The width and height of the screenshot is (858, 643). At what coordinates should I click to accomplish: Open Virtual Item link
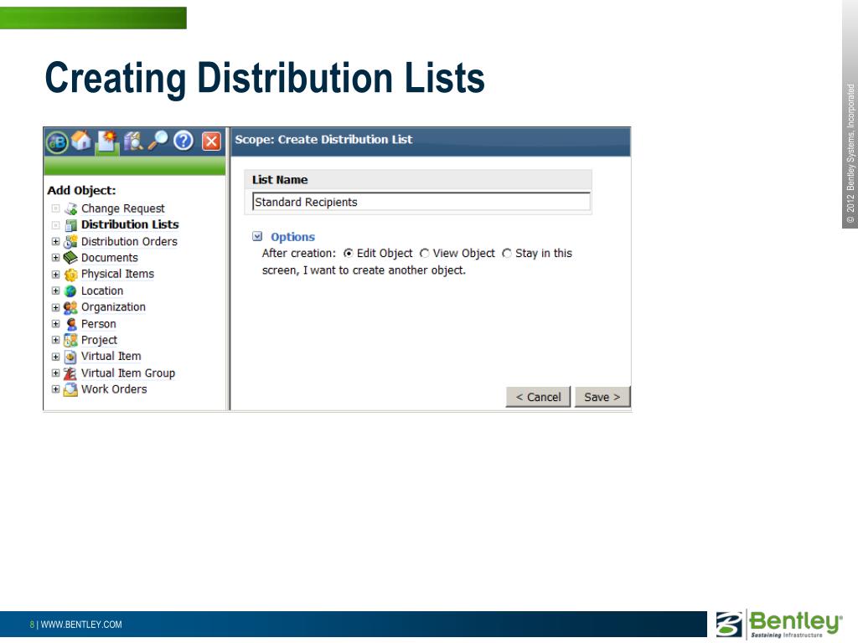click(x=111, y=357)
